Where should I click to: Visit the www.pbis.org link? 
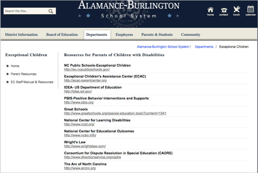[79, 102]
